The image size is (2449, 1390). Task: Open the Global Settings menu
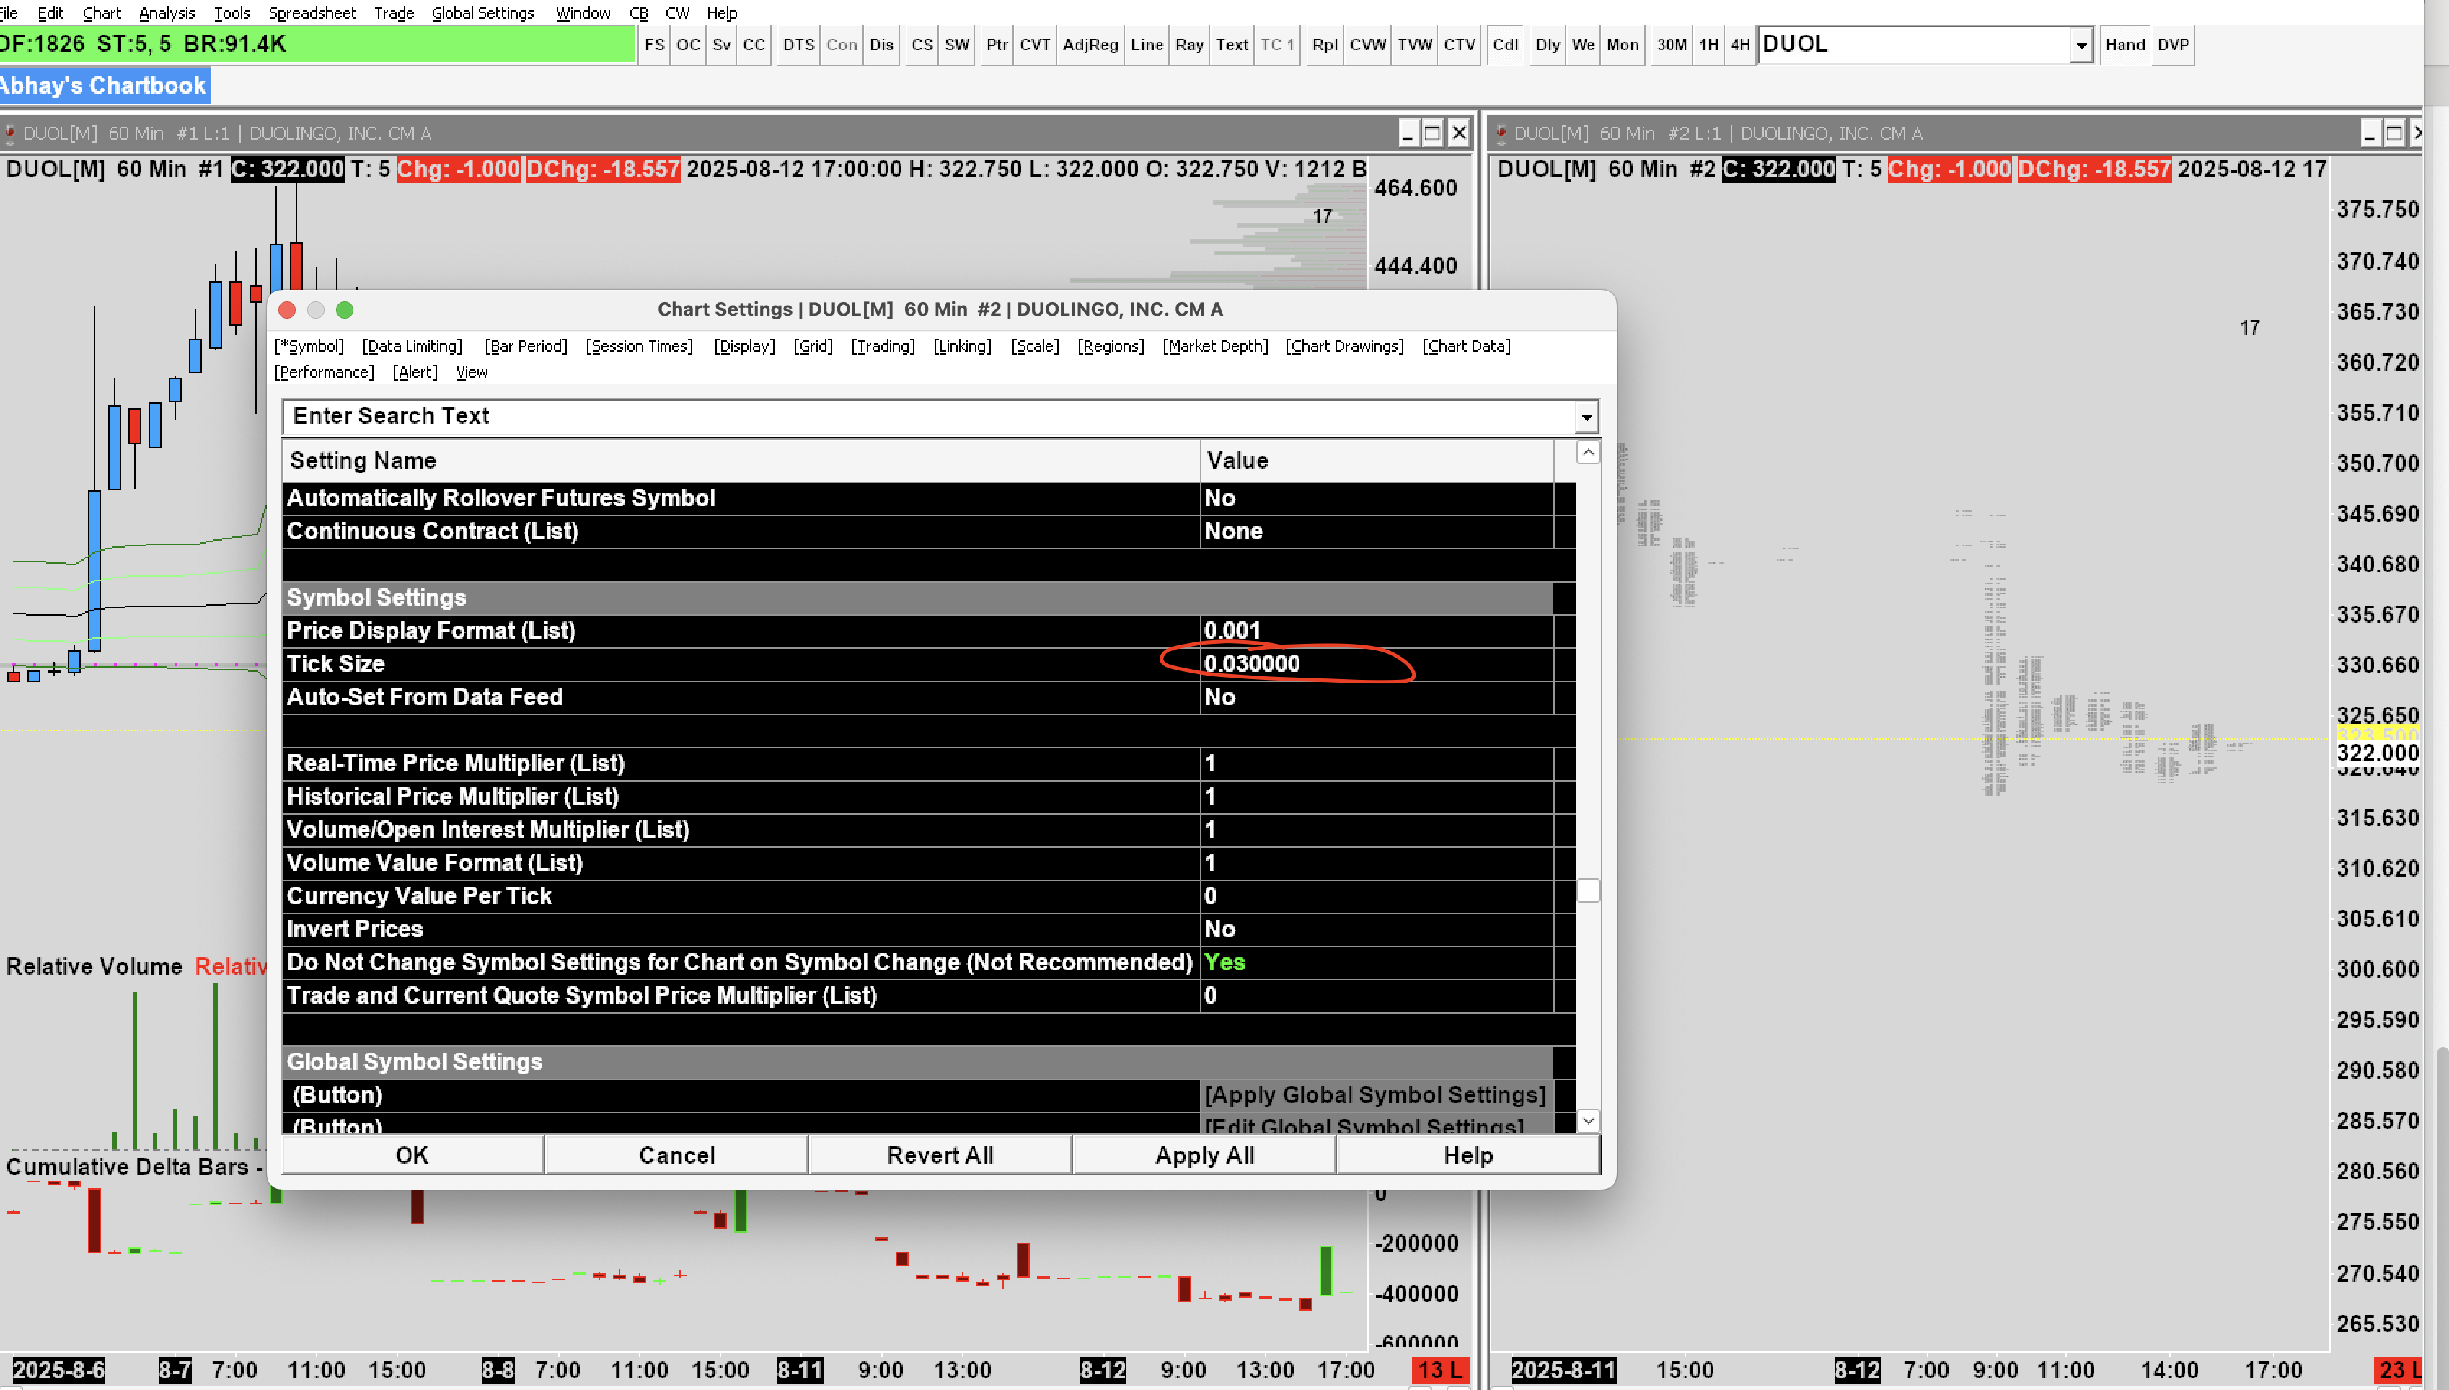482,14
